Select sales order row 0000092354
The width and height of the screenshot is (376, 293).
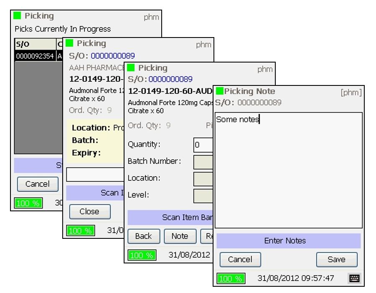click(35, 56)
